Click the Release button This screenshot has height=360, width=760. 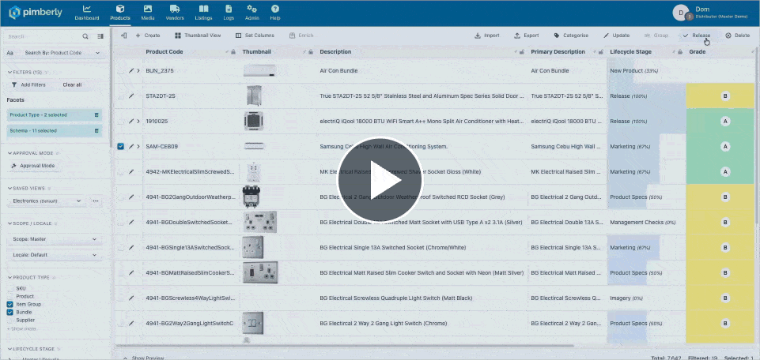coord(697,36)
